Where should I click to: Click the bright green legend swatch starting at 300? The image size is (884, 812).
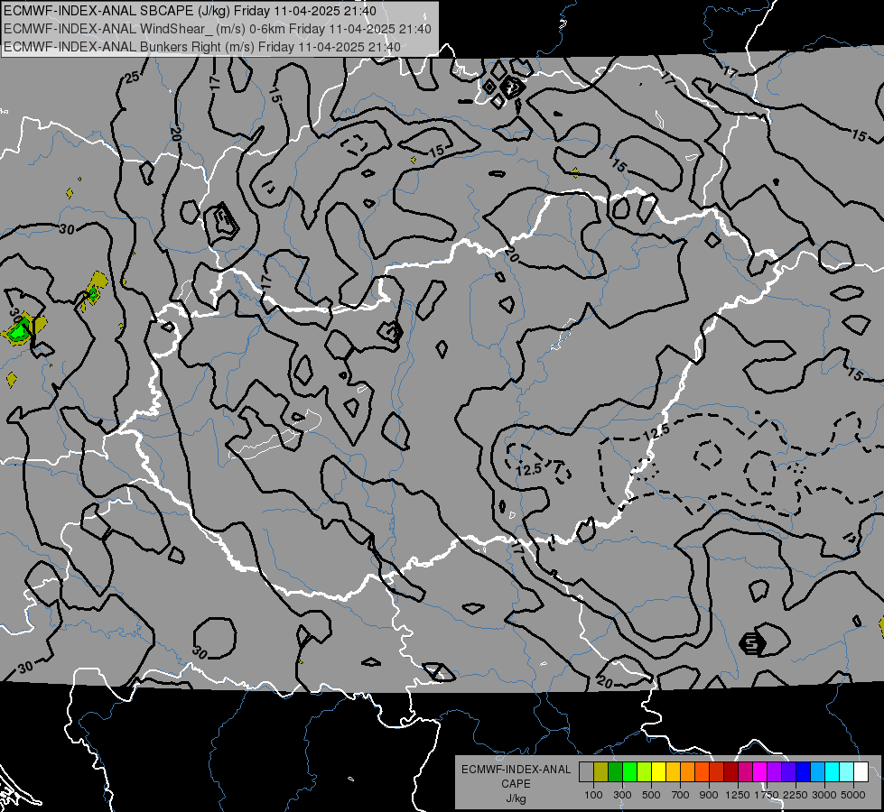click(x=629, y=771)
